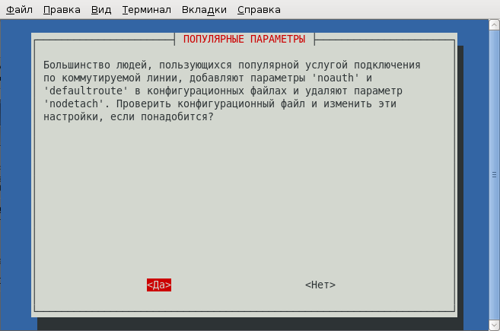This screenshot has width=500, height=331.
Task: Confirm with the <Да> button
Action: pyautogui.click(x=159, y=285)
